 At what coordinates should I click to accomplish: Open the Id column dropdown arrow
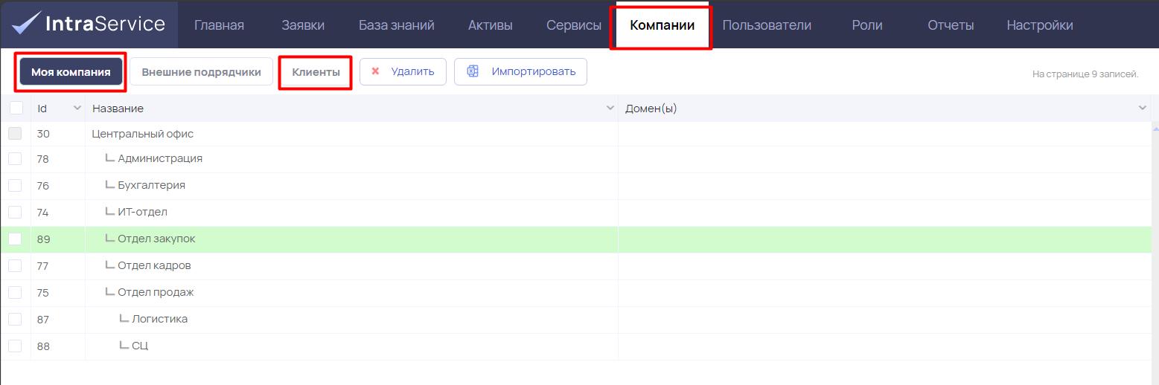click(77, 108)
